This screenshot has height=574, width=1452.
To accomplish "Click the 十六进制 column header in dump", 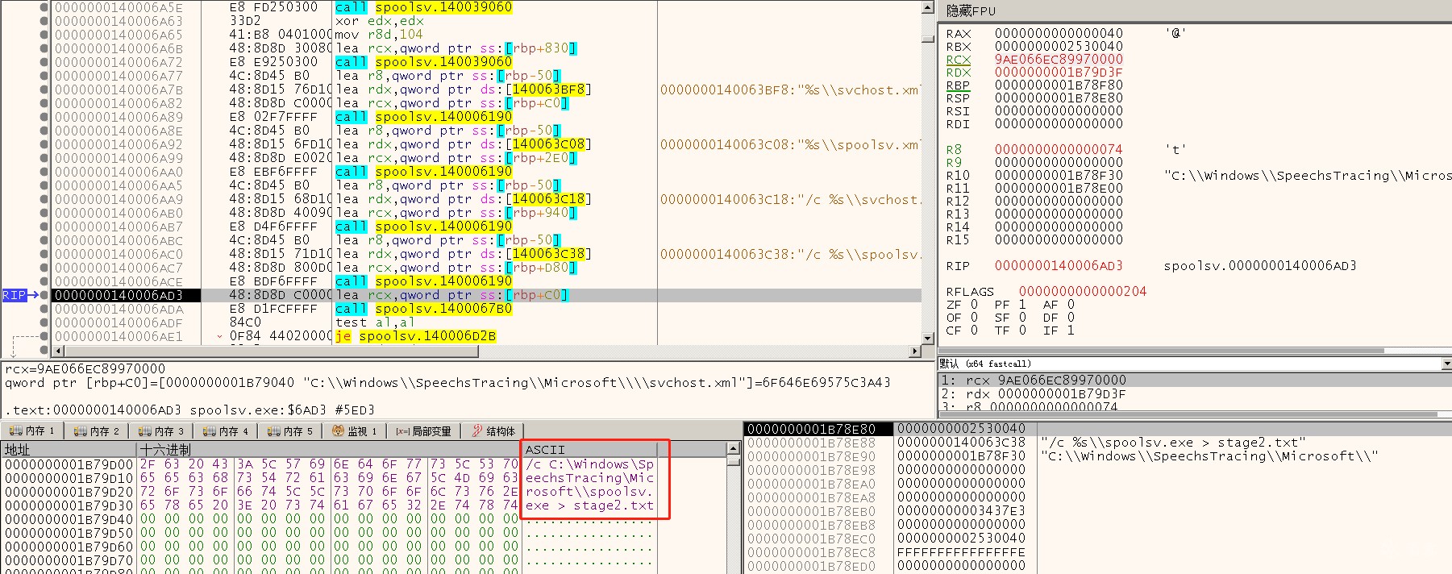I will 330,449.
